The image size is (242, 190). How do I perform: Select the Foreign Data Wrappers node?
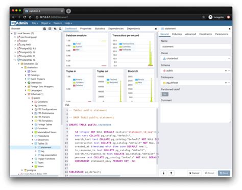(x=42, y=87)
